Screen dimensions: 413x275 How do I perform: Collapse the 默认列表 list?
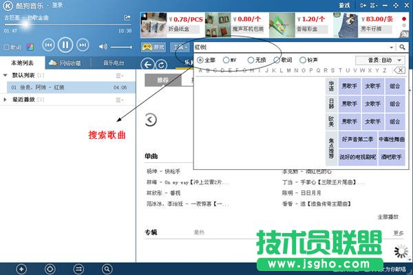click(5, 75)
